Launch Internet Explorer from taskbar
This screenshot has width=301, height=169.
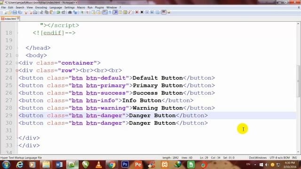20,165
